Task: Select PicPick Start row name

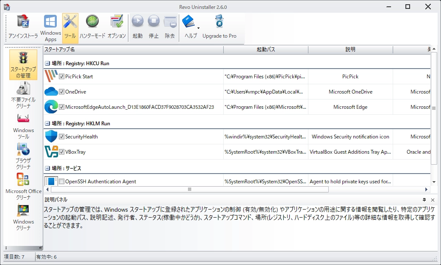Action: pyautogui.click(x=79, y=77)
